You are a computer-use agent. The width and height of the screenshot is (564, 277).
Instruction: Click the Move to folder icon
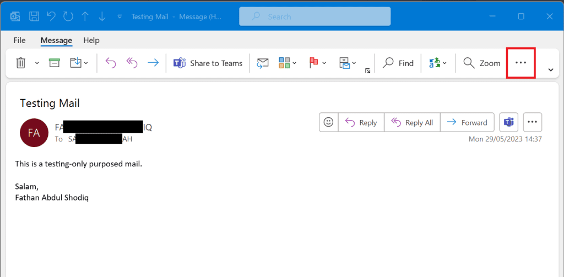[x=76, y=63]
